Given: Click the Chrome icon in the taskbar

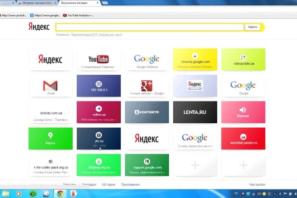Looking at the screenshot, I should [60, 194].
